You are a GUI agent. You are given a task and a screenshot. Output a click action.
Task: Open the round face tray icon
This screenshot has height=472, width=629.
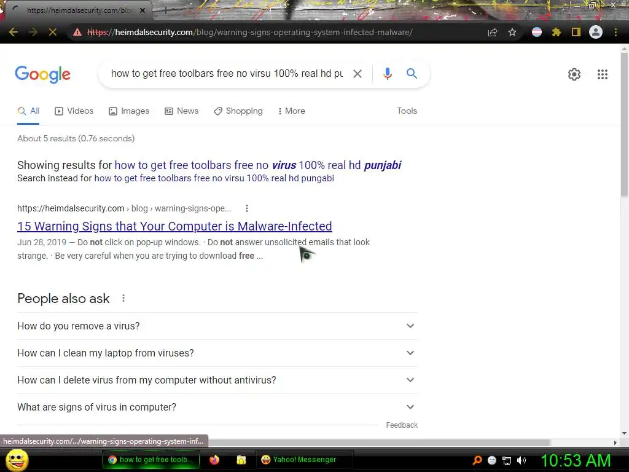tap(492, 460)
